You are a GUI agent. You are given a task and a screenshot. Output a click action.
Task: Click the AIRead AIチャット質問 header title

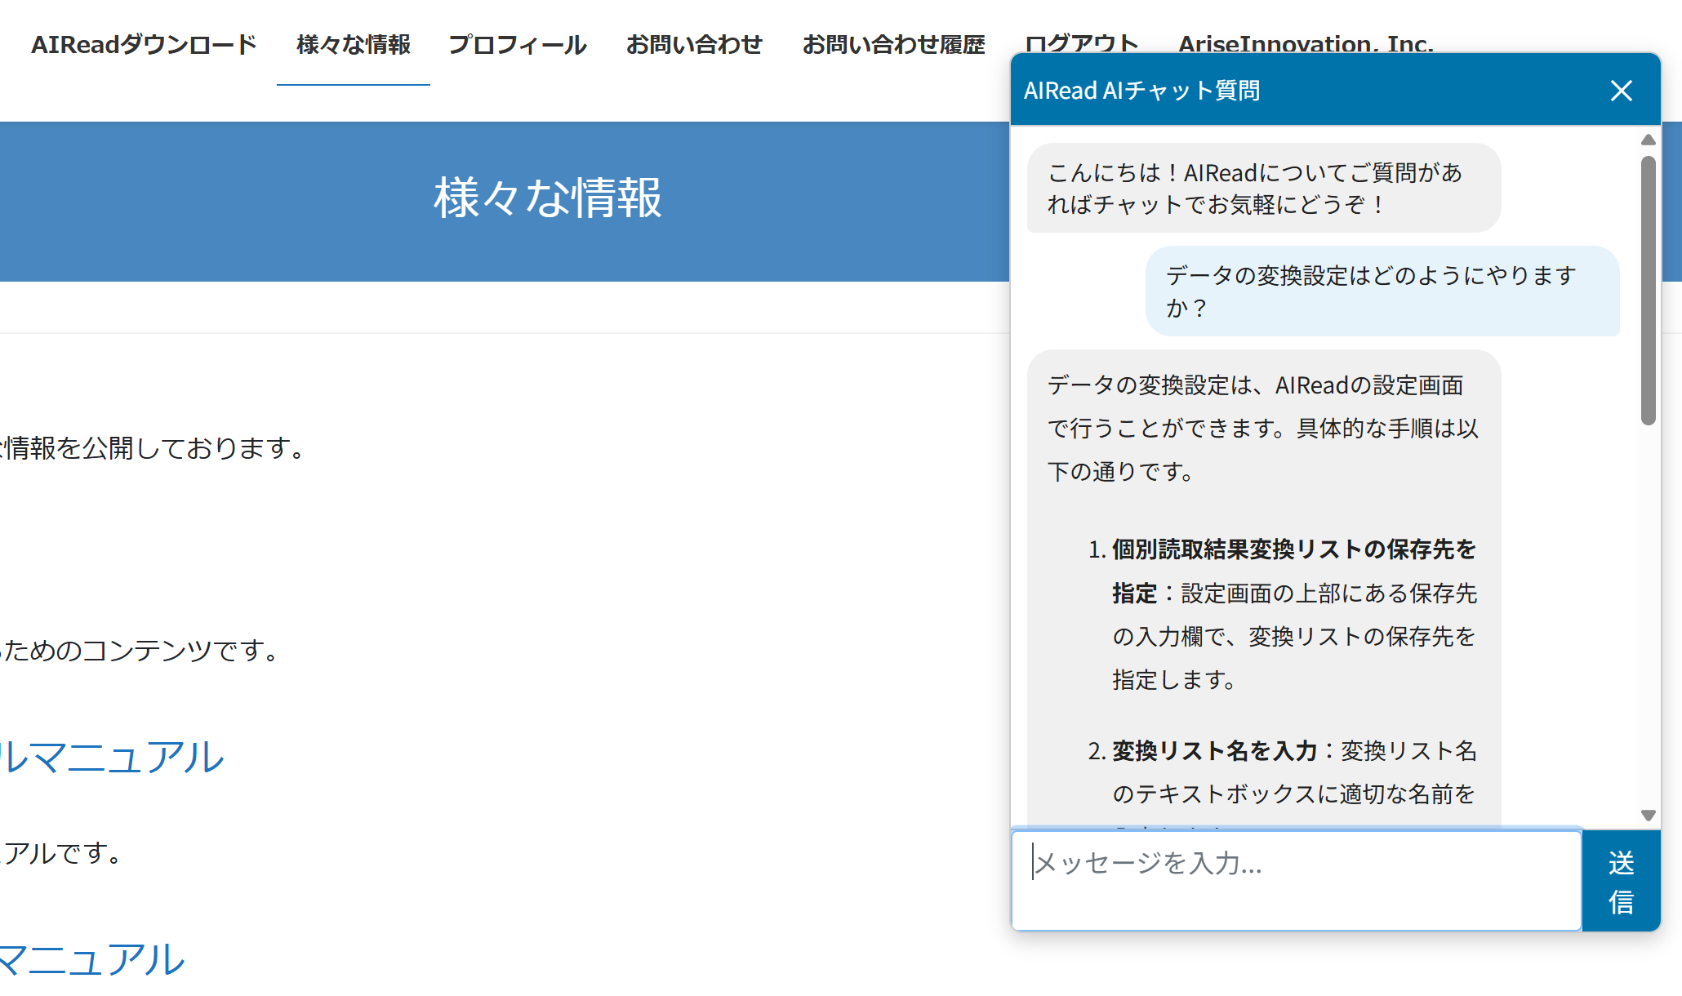1141,91
